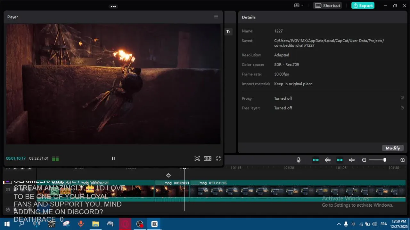Image resolution: width=410 pixels, height=230 pixels.
Task: Click the timeline ruler at 01:20
Action: point(290,168)
